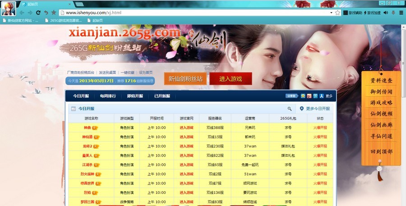This screenshot has width=406, height=206.
Task: Click the undo closed tab arrow
Action: (x=46, y=13)
